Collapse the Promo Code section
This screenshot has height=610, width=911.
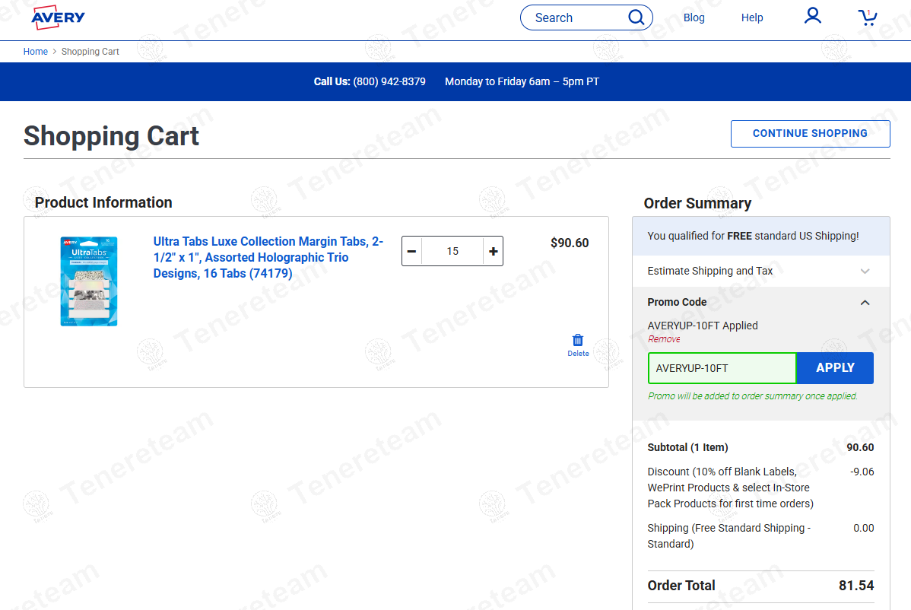[x=865, y=302]
